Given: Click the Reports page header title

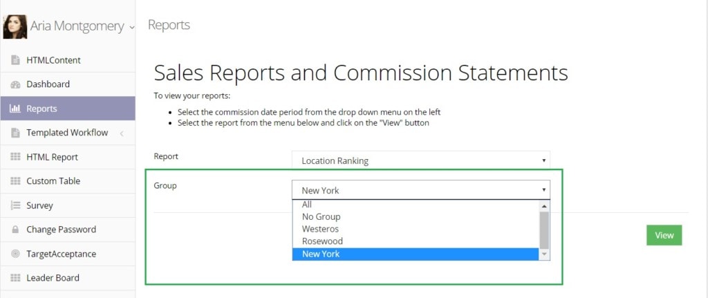Looking at the screenshot, I should (x=169, y=25).
